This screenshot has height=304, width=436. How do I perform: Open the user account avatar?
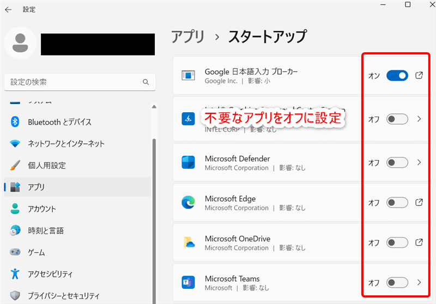[20, 43]
